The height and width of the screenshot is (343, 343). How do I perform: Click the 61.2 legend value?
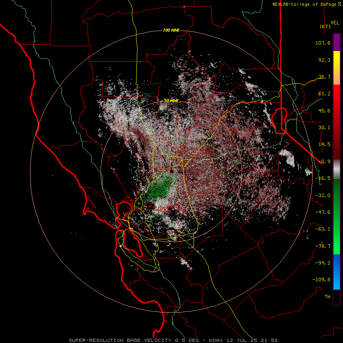tap(324, 94)
